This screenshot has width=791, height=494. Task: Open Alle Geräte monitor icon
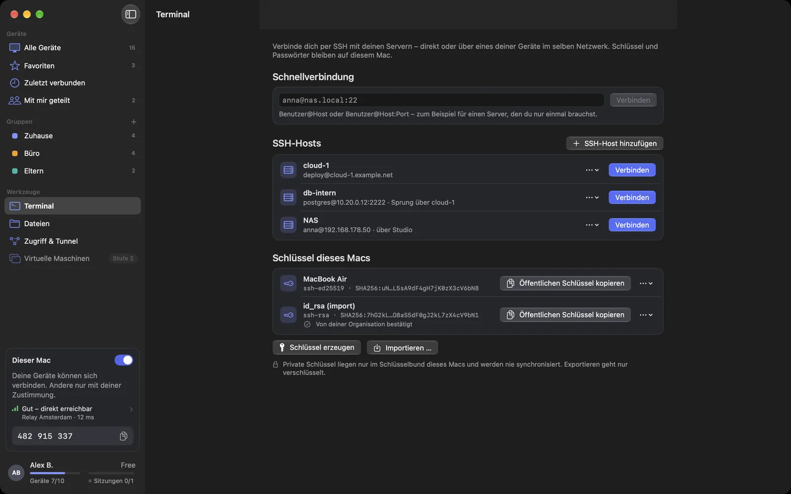(x=15, y=48)
